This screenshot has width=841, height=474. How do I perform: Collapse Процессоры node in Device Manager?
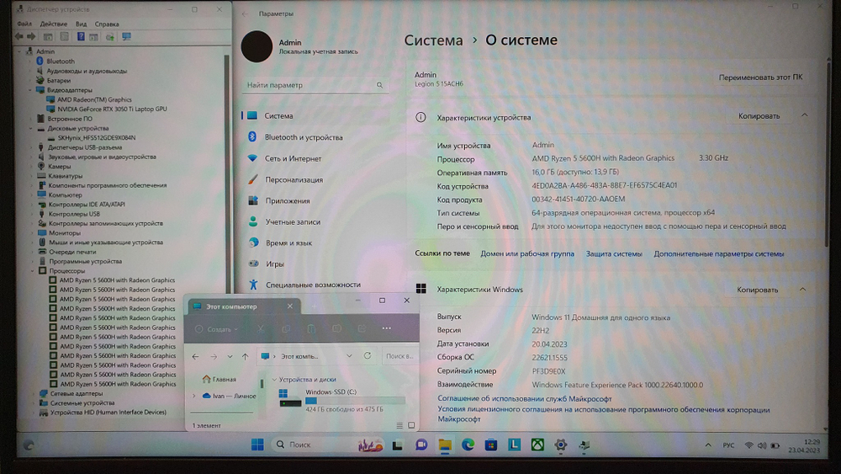(33, 271)
